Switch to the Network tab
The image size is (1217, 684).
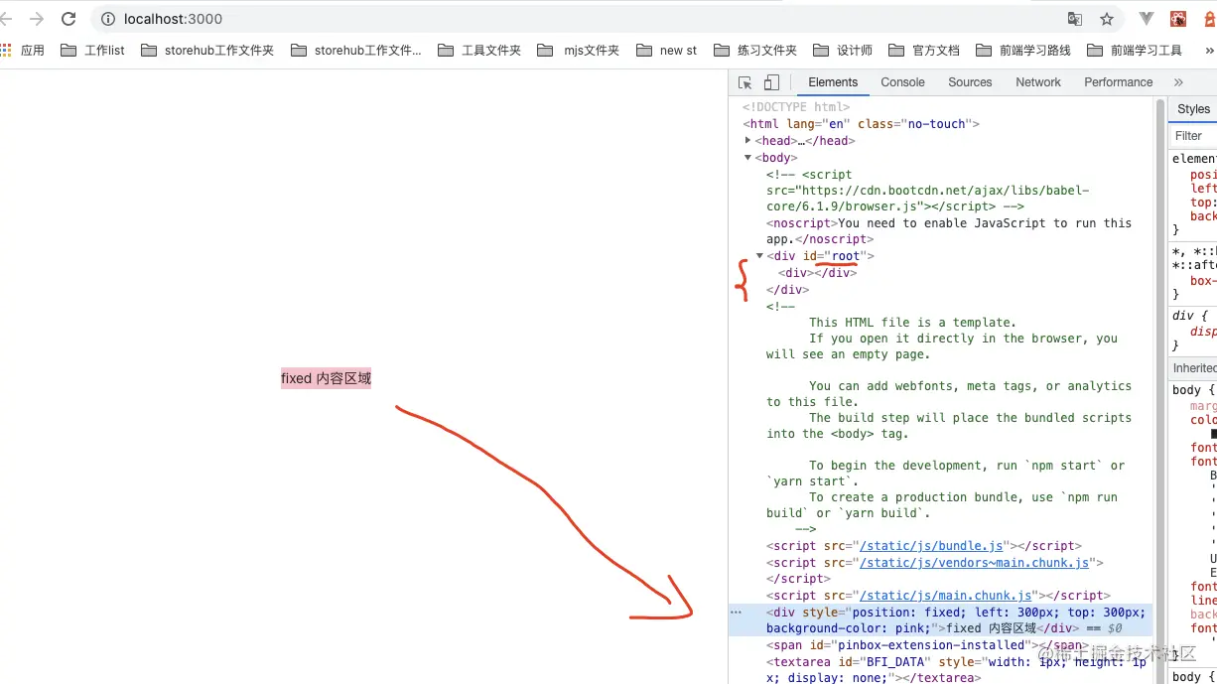[x=1038, y=82]
